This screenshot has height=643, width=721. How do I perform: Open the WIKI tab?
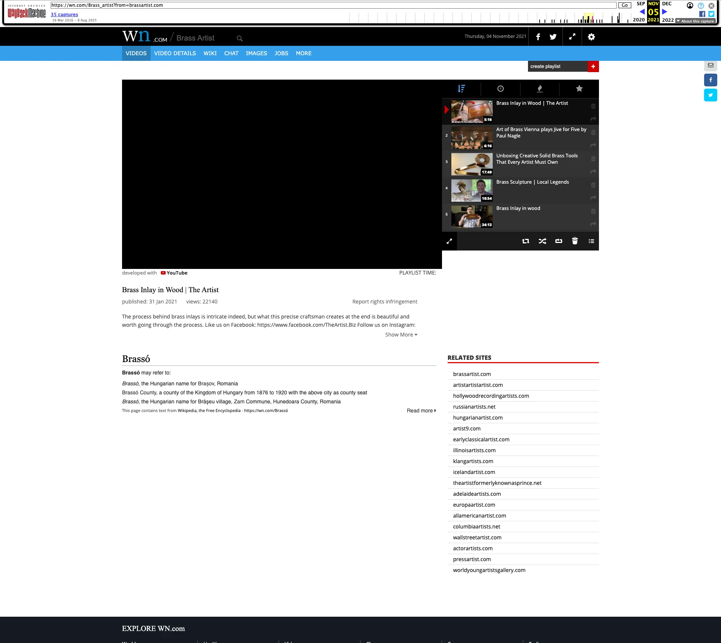click(210, 53)
